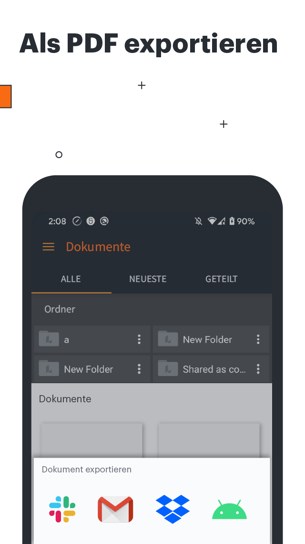
Task: Open options for 'Shared as co...' folder
Action: click(258, 369)
